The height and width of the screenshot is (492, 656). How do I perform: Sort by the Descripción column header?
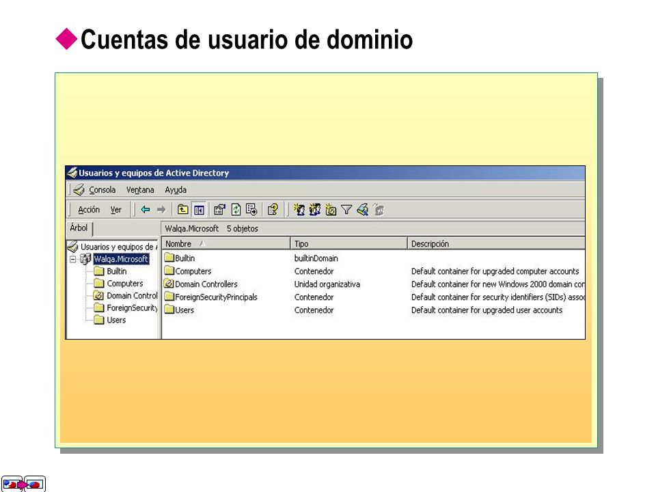497,243
